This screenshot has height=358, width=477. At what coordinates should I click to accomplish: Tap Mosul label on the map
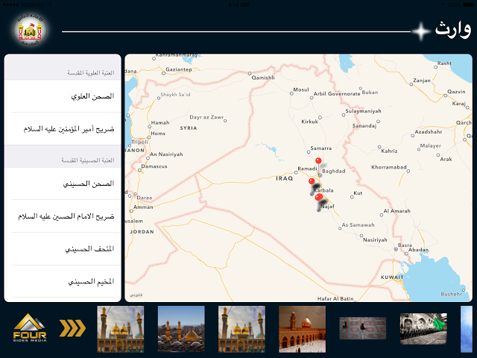[301, 89]
